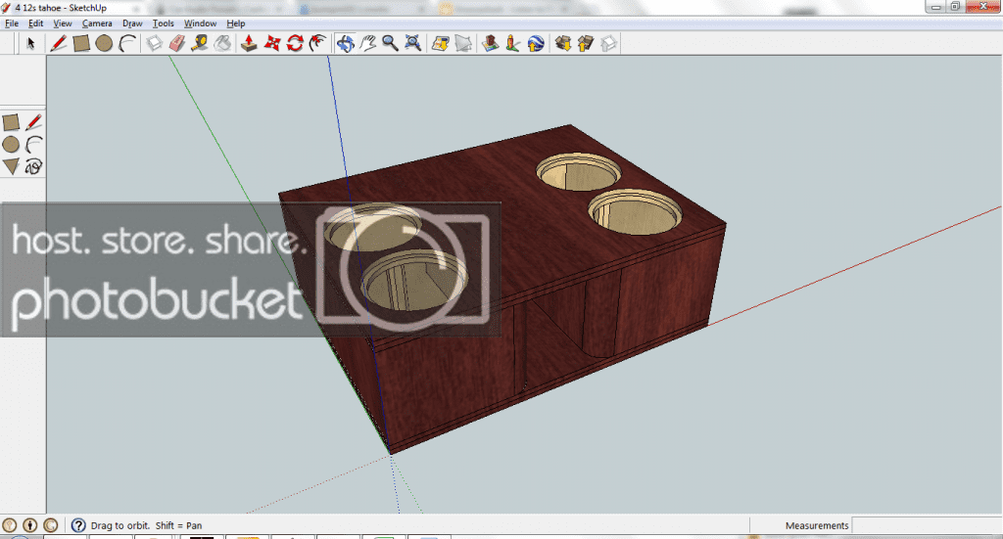Pick the Line pencil in the Getting Started toolbar

coord(58,43)
